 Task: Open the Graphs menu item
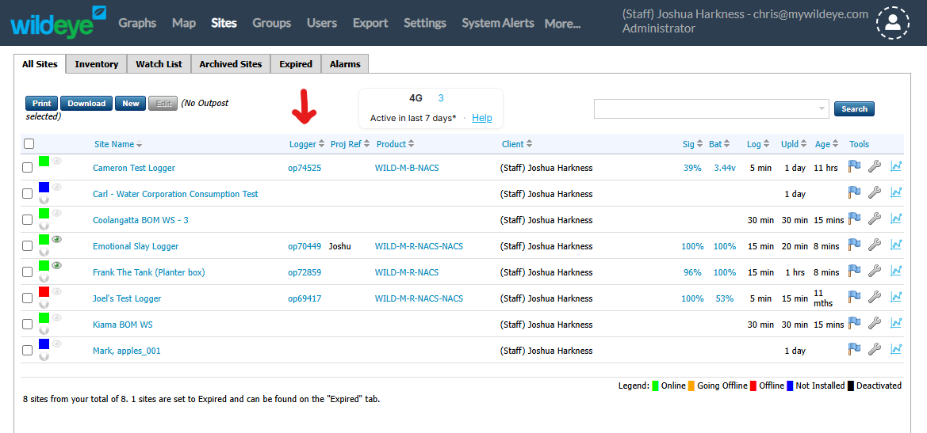(x=137, y=23)
